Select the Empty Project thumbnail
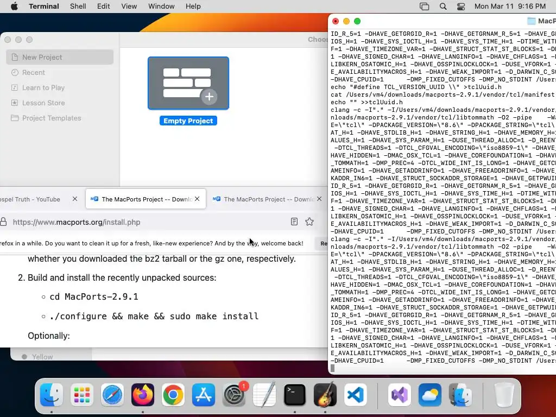 pos(188,83)
